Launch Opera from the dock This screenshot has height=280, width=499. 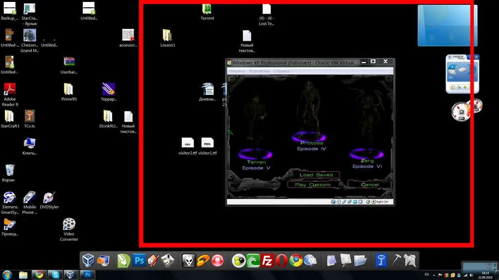point(281,261)
